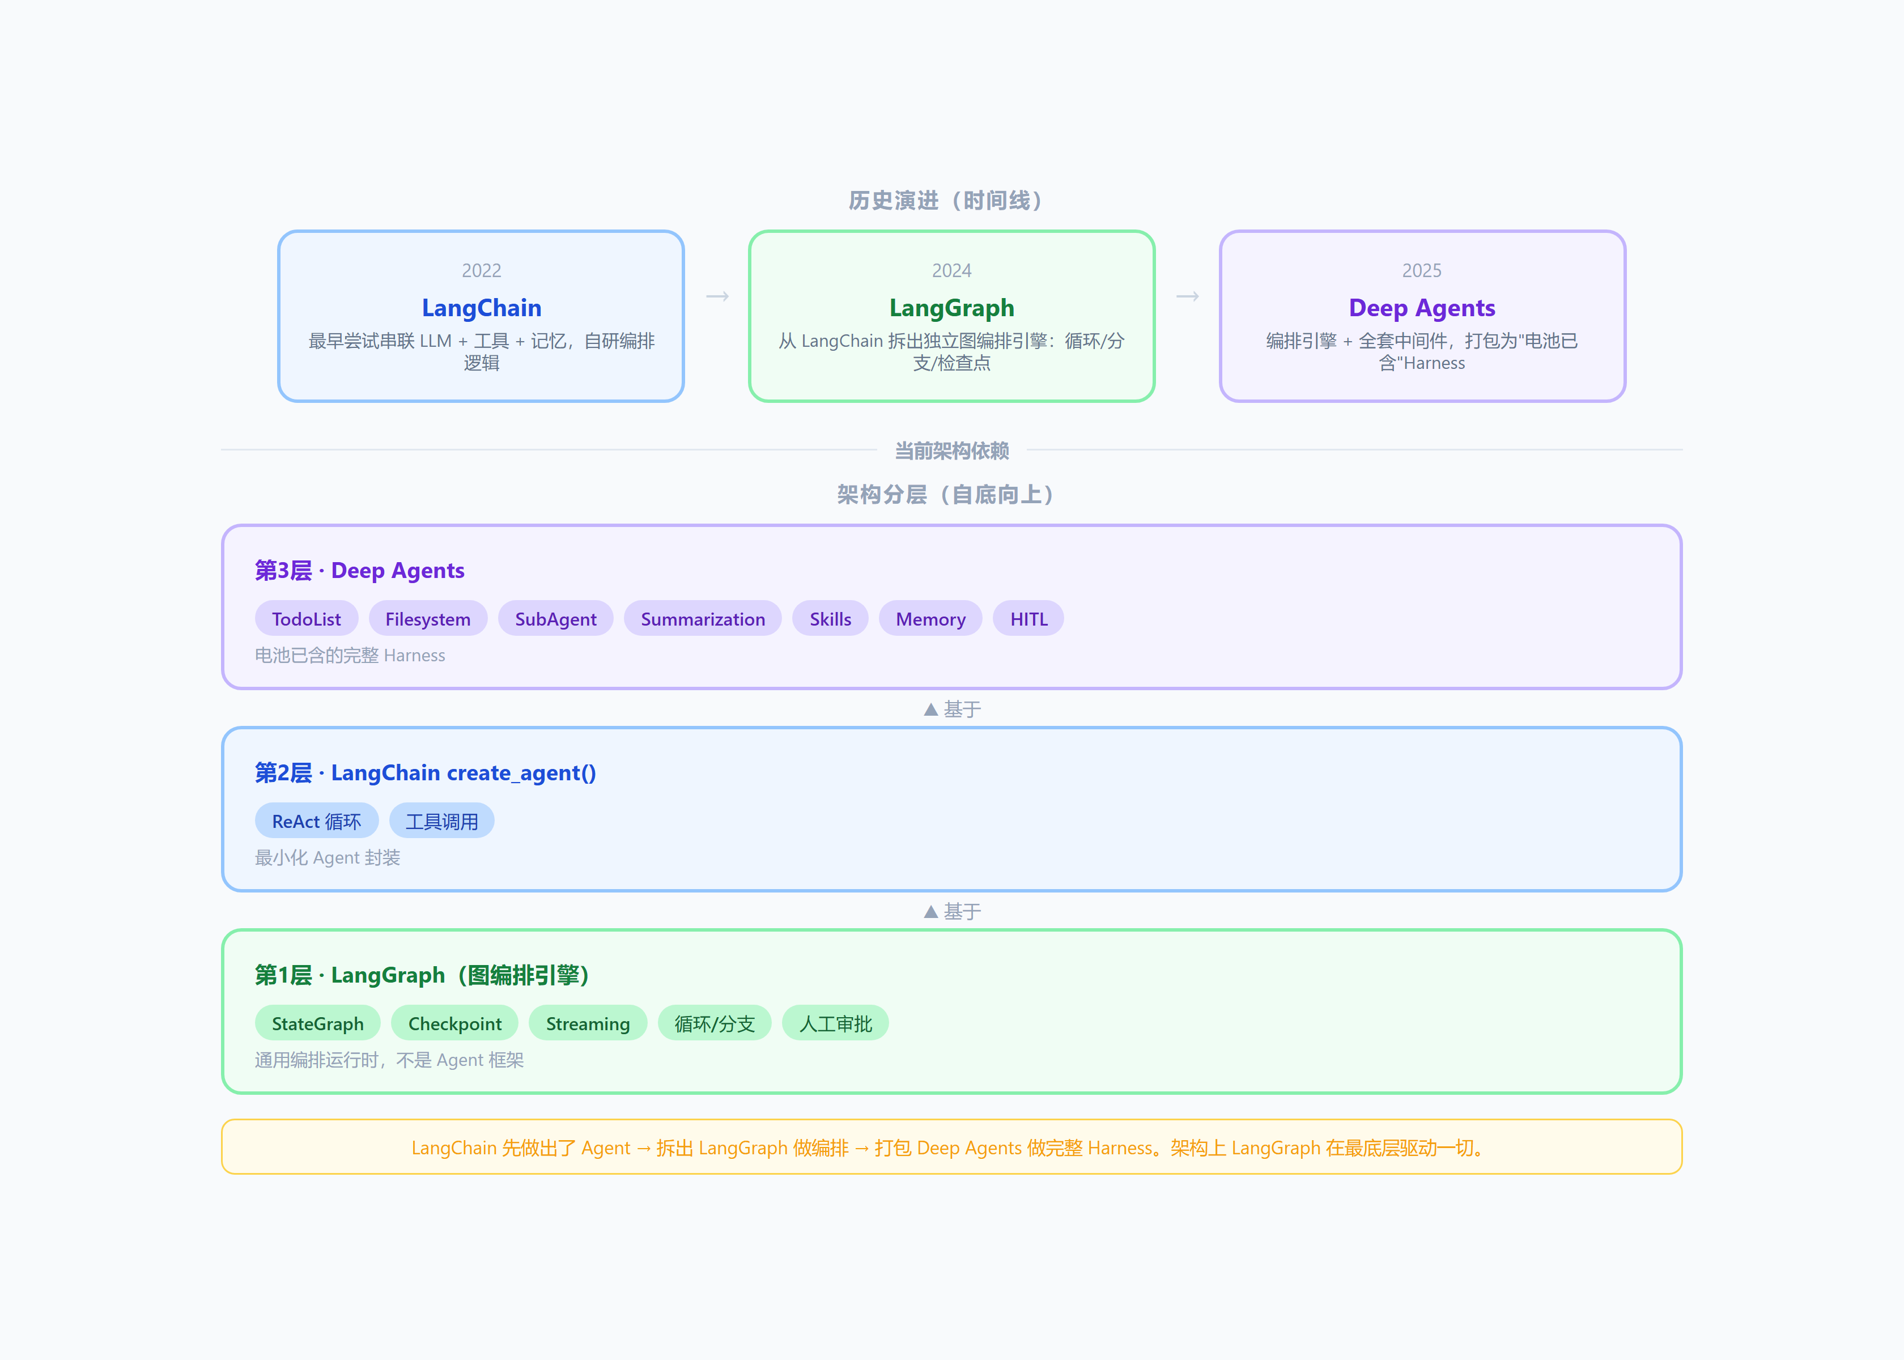Select the Summarization tag

tap(703, 619)
